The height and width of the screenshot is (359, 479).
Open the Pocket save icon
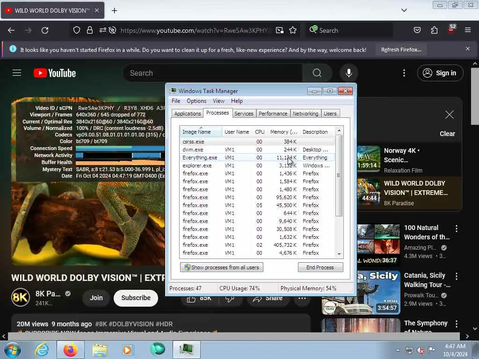point(417,30)
